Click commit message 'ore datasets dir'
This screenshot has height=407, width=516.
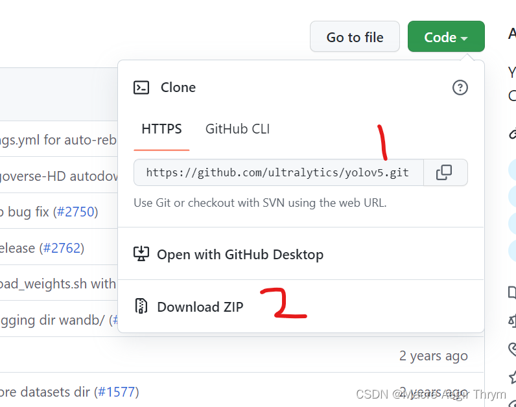click(x=45, y=392)
